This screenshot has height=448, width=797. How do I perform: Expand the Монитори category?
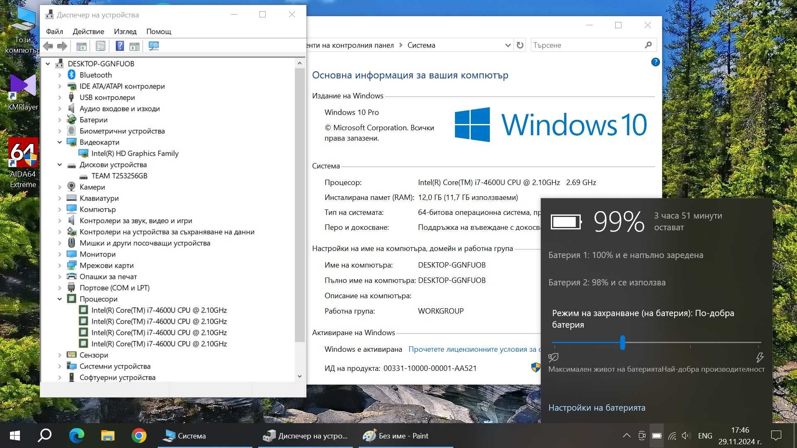(59, 254)
